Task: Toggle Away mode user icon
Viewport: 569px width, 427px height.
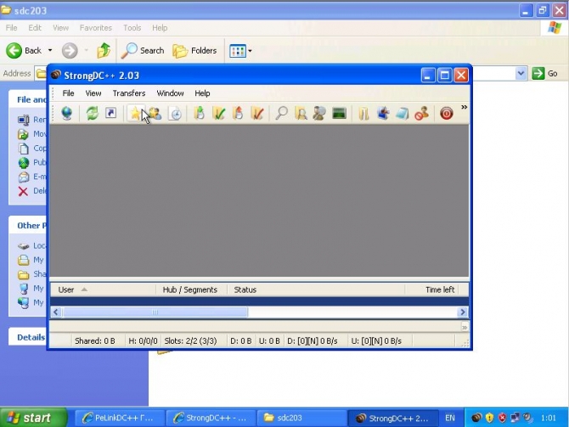Action: 422,114
